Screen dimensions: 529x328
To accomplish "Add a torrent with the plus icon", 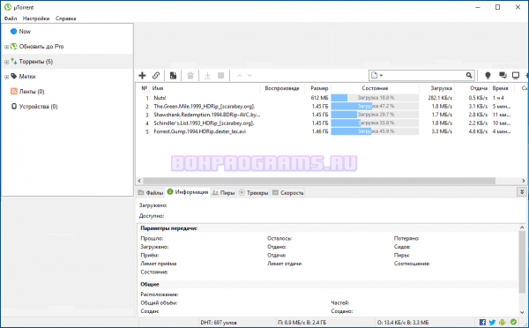I will pyautogui.click(x=142, y=76).
